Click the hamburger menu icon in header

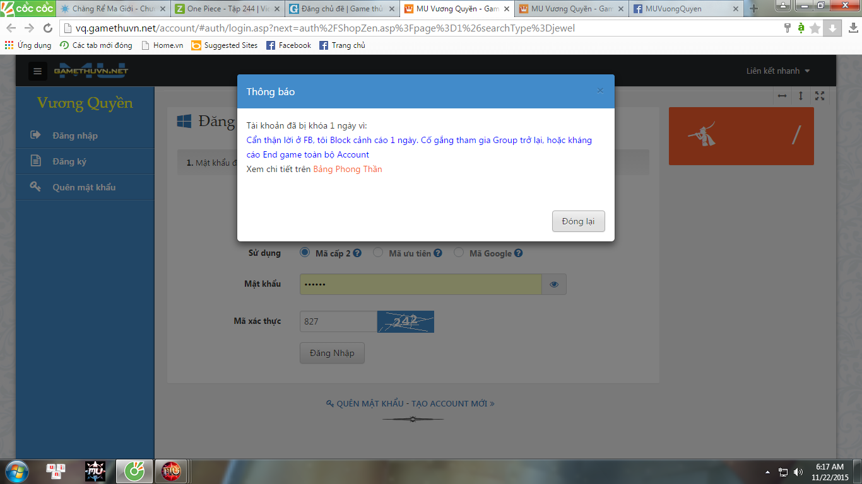[37, 71]
